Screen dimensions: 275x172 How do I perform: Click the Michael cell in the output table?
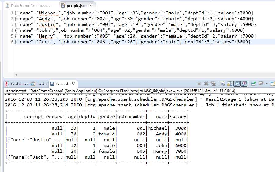click(157, 128)
